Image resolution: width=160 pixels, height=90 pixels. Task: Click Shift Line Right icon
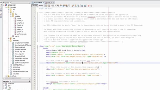coord(85,5)
